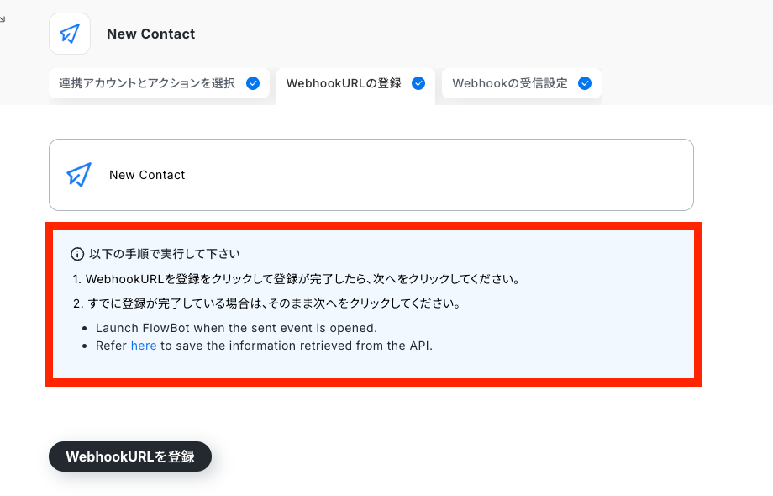Click the 'Refer here to save the information' bullet text
The width and height of the screenshot is (773, 496).
[264, 346]
